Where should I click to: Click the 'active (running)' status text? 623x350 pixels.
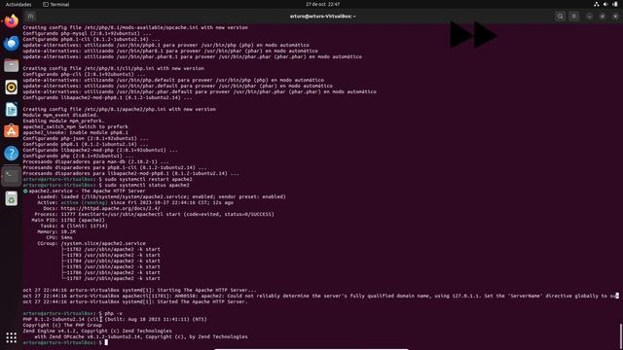click(84, 202)
